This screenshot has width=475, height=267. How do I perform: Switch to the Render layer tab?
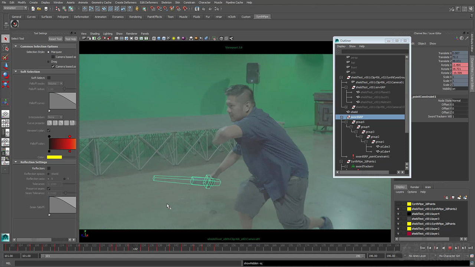coord(415,187)
